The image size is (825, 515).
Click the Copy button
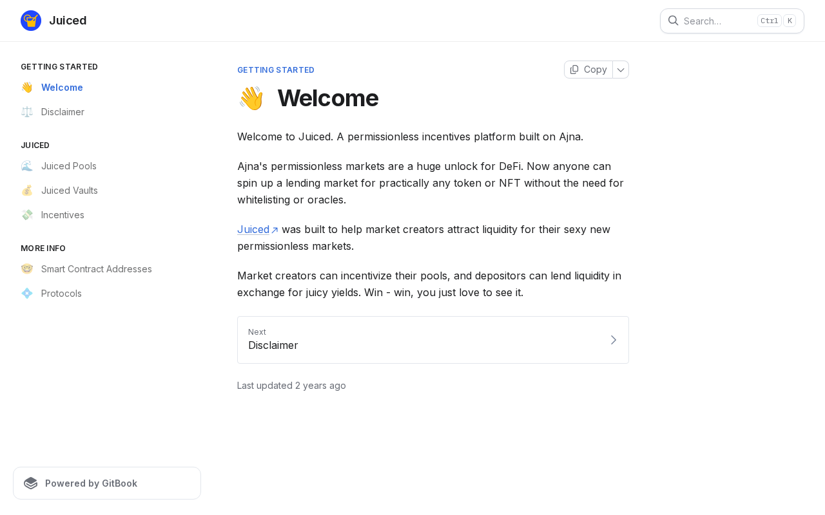(588, 70)
